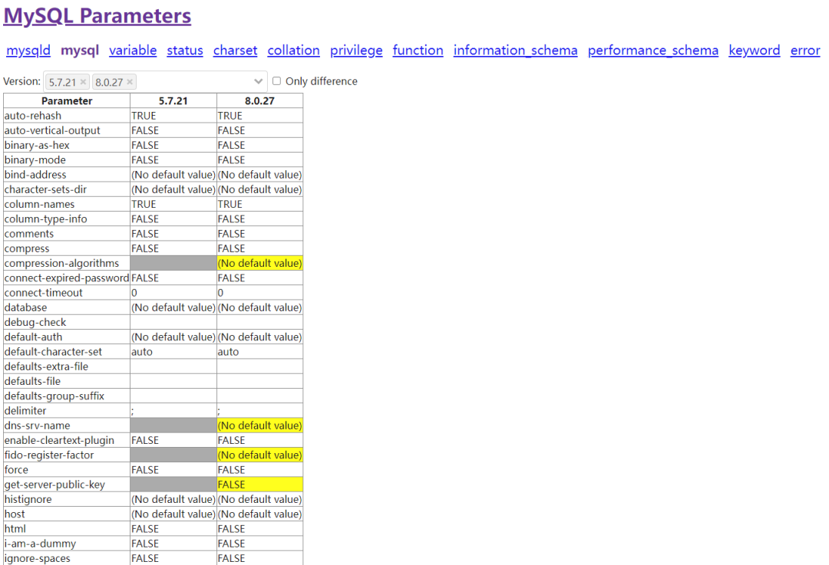Select the auto-rehash parameter row
This screenshot has width=829, height=565.
click(x=154, y=116)
